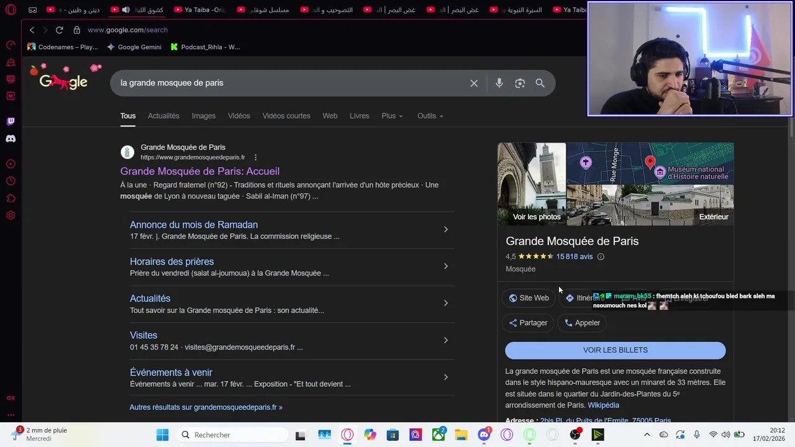Select the Vidéos courtes tab
Image resolution: width=795 pixels, height=447 pixels.
click(x=286, y=116)
